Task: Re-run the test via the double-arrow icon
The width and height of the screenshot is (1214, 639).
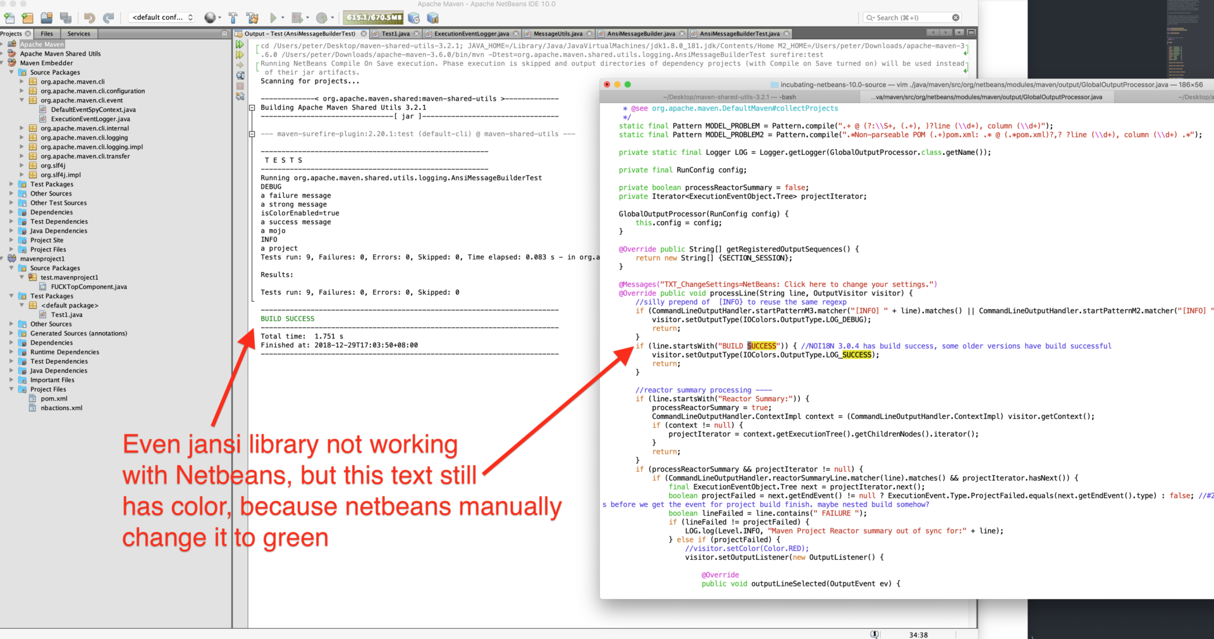Action: (x=240, y=44)
